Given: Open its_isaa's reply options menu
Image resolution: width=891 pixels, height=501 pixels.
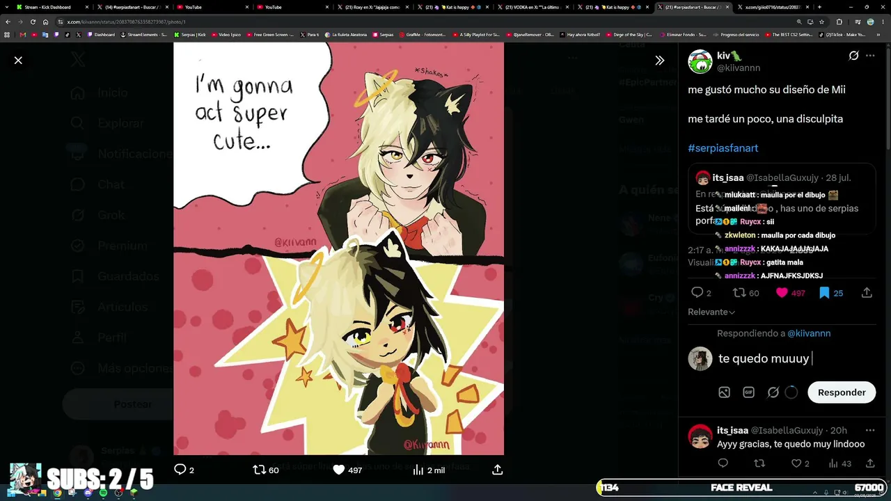Looking at the screenshot, I should tap(870, 431).
